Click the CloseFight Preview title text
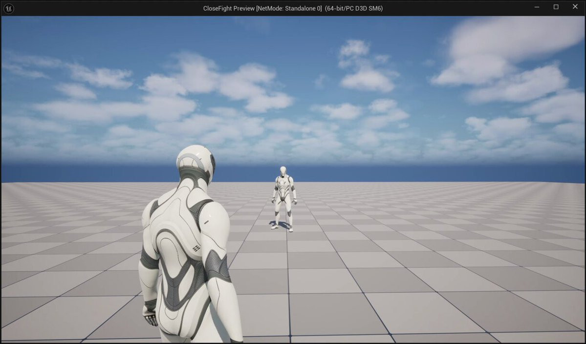 [x=293, y=8]
